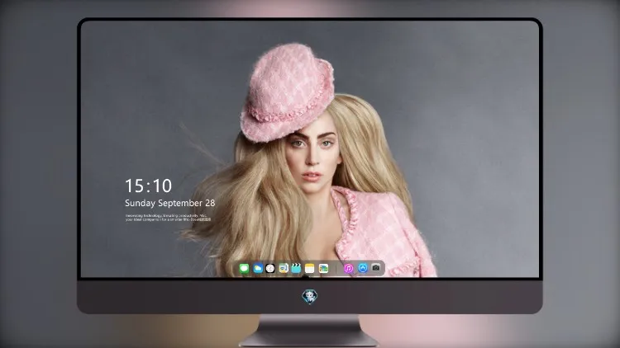The width and height of the screenshot is (620, 348).
Task: Open the yellow Notes app in dock
Action: pyautogui.click(x=310, y=269)
